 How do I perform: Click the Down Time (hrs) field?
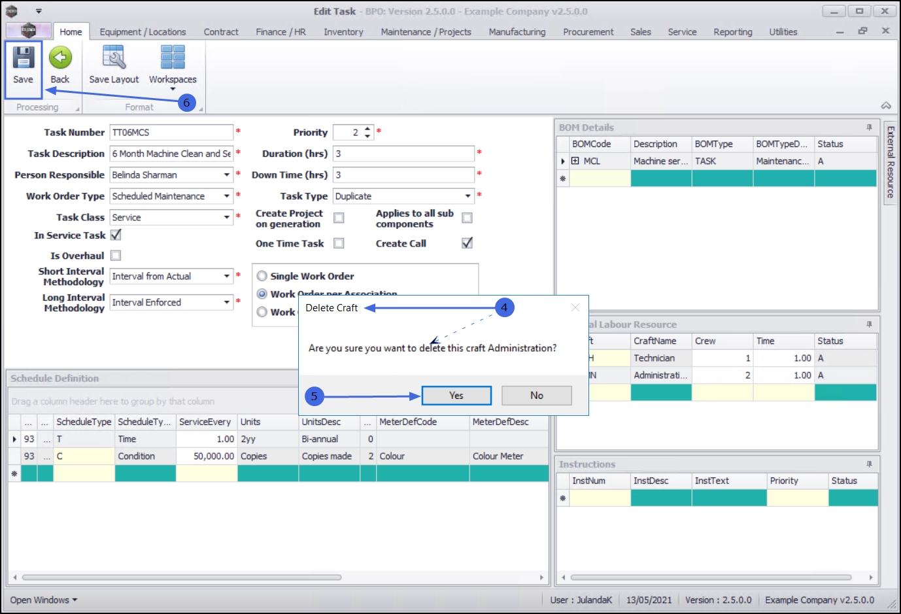point(403,175)
